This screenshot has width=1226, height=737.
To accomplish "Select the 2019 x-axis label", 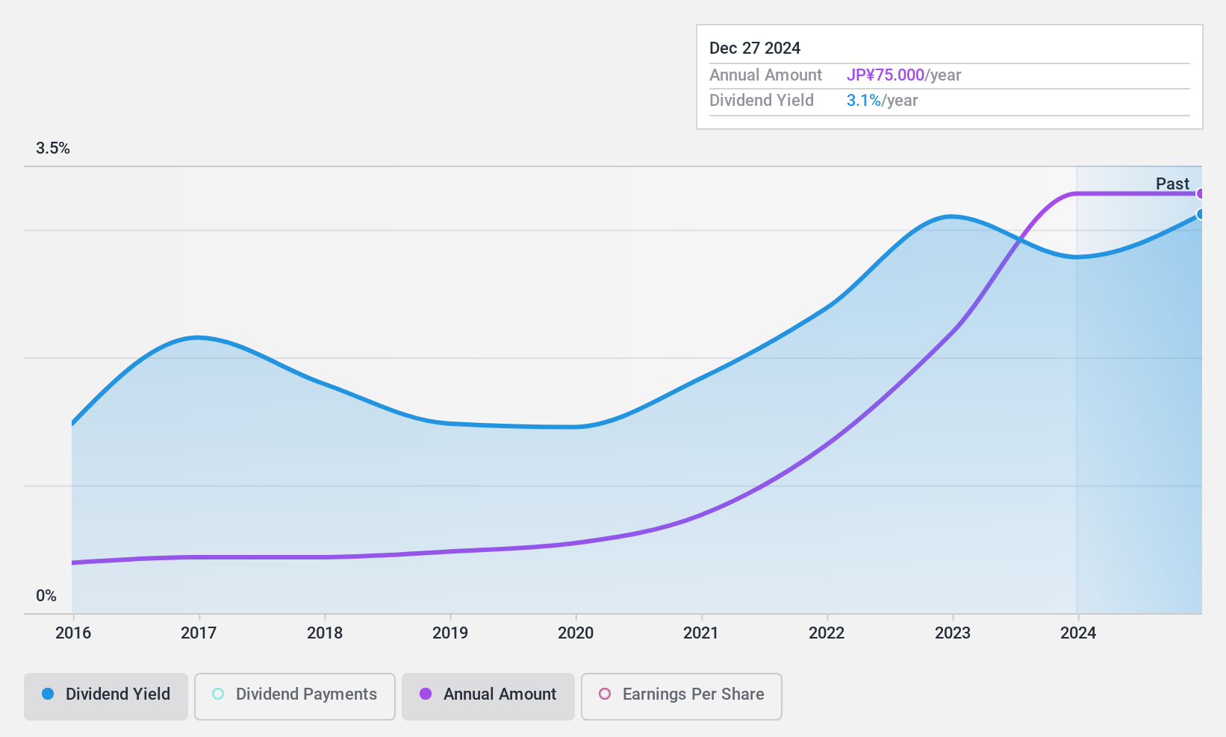I will [x=450, y=633].
